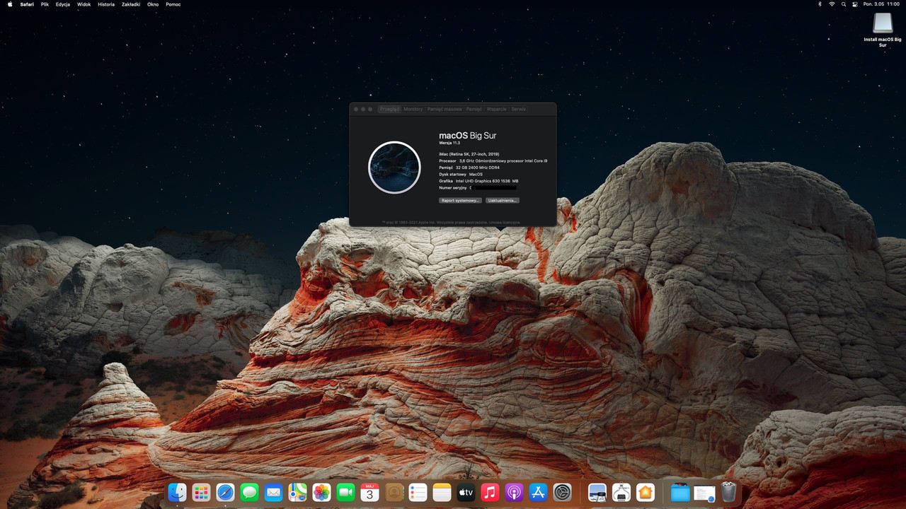Open the Okno menu
Viewport: 906px width, 509px height.
pyautogui.click(x=153, y=4)
